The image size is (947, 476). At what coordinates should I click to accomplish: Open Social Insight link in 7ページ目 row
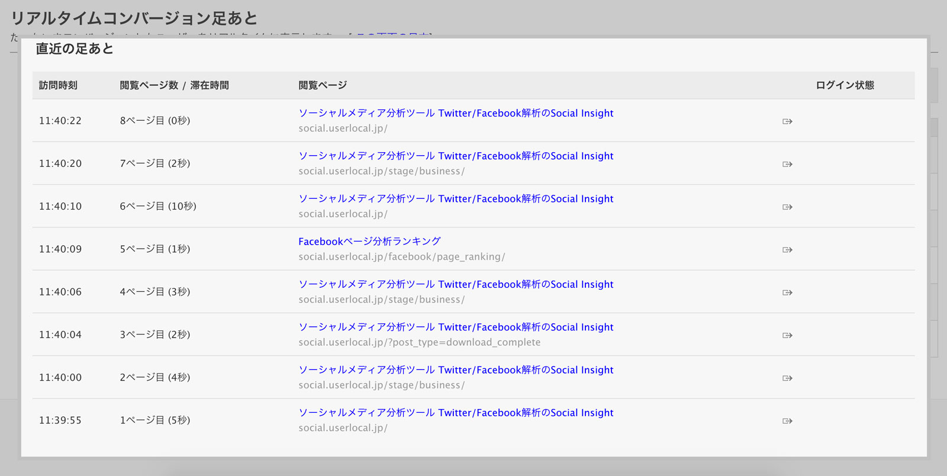tap(456, 156)
